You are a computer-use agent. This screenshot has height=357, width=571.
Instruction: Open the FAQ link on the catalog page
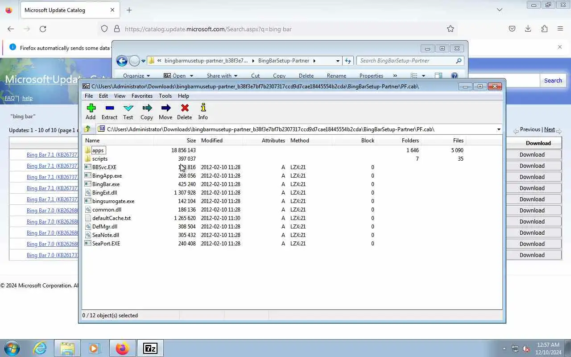[x=9, y=98]
